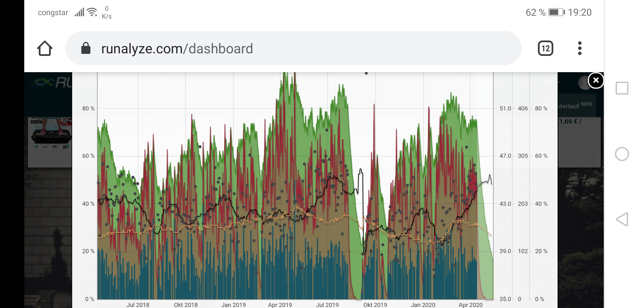Tap the Android recent apps square

622,88
